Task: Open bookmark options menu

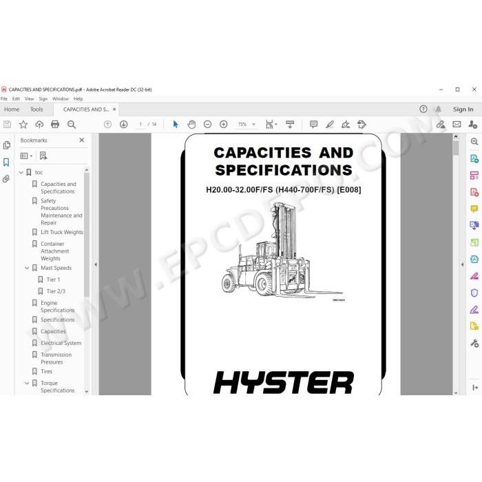Action: pos(26,156)
